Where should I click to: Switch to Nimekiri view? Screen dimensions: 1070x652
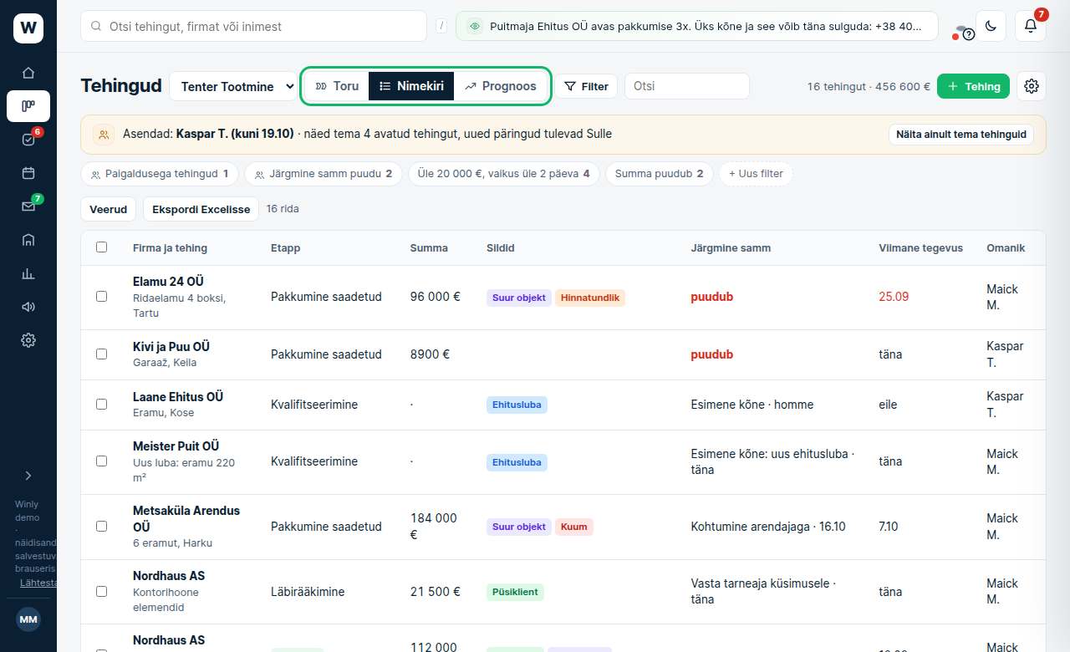point(411,86)
